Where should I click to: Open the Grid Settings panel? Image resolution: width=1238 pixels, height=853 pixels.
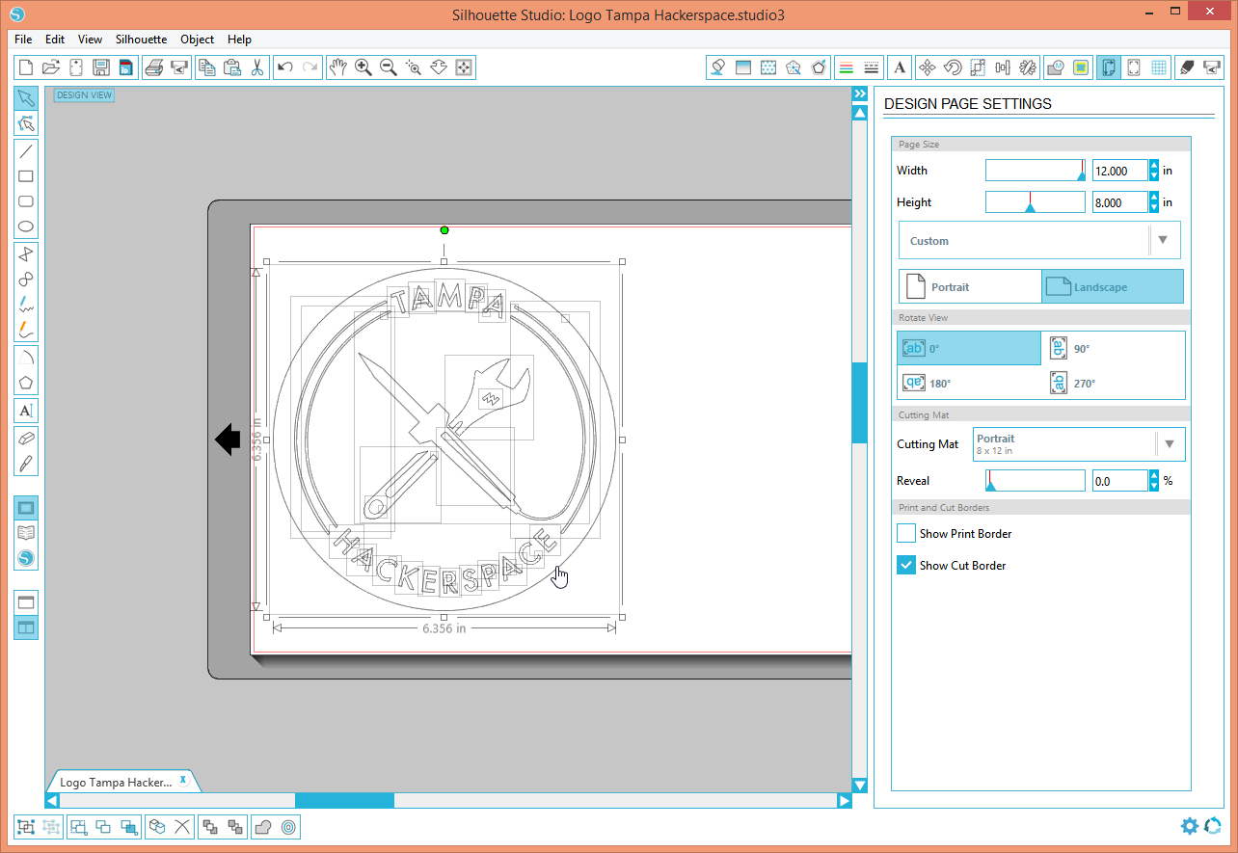[1158, 67]
